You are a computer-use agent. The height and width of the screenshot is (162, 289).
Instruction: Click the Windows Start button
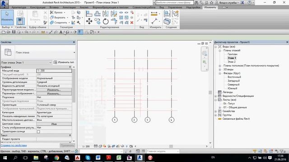pos(5,158)
